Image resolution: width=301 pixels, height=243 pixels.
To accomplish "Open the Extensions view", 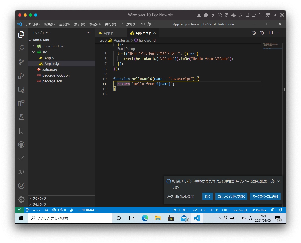I will click(21, 103).
